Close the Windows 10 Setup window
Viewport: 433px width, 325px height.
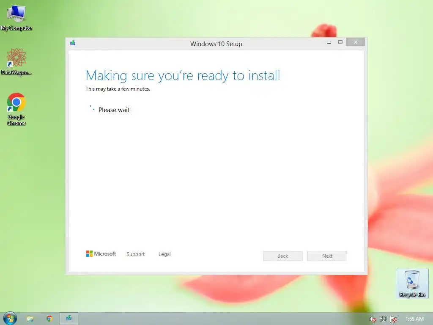point(355,42)
